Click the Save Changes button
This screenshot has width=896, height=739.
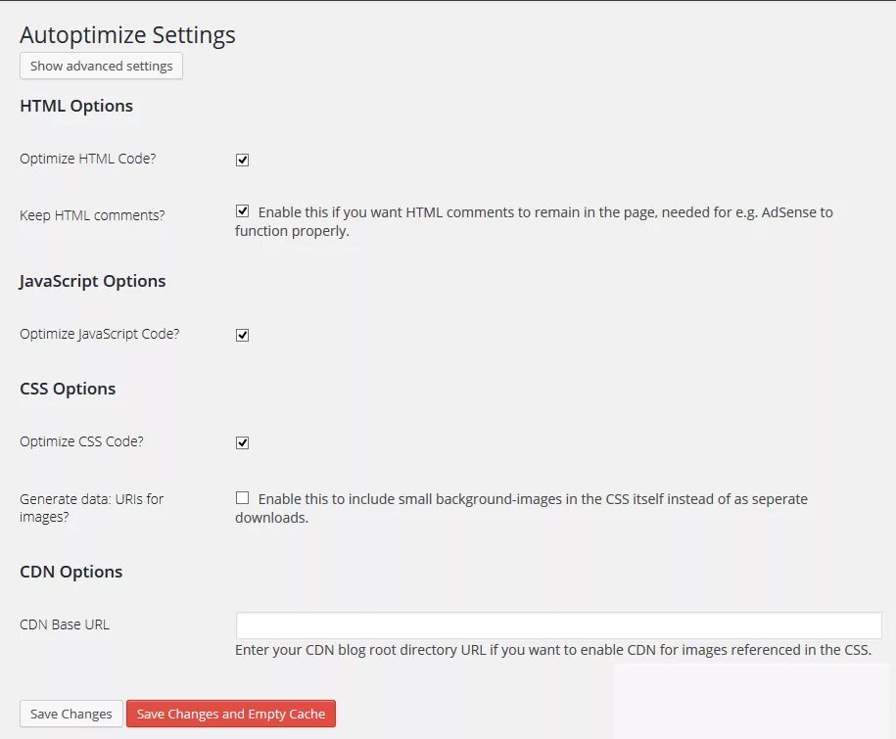click(71, 714)
